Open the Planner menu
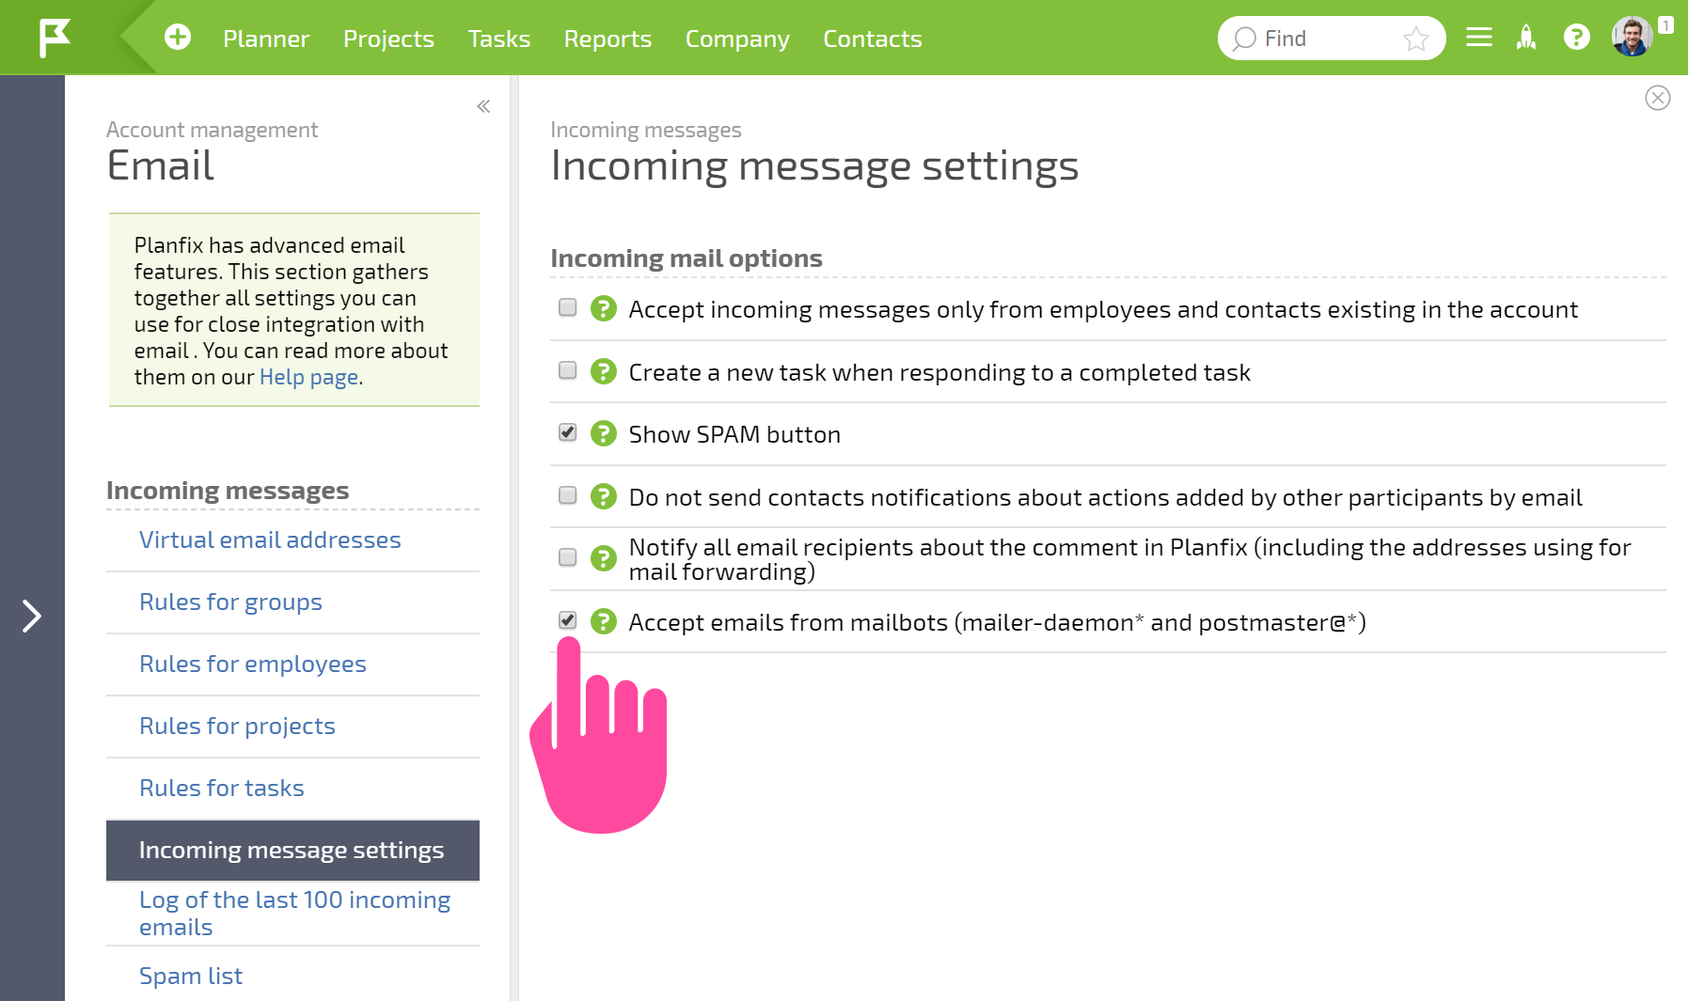The width and height of the screenshot is (1688, 1001). click(x=266, y=39)
